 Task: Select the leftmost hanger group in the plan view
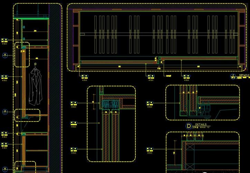tap(100, 35)
